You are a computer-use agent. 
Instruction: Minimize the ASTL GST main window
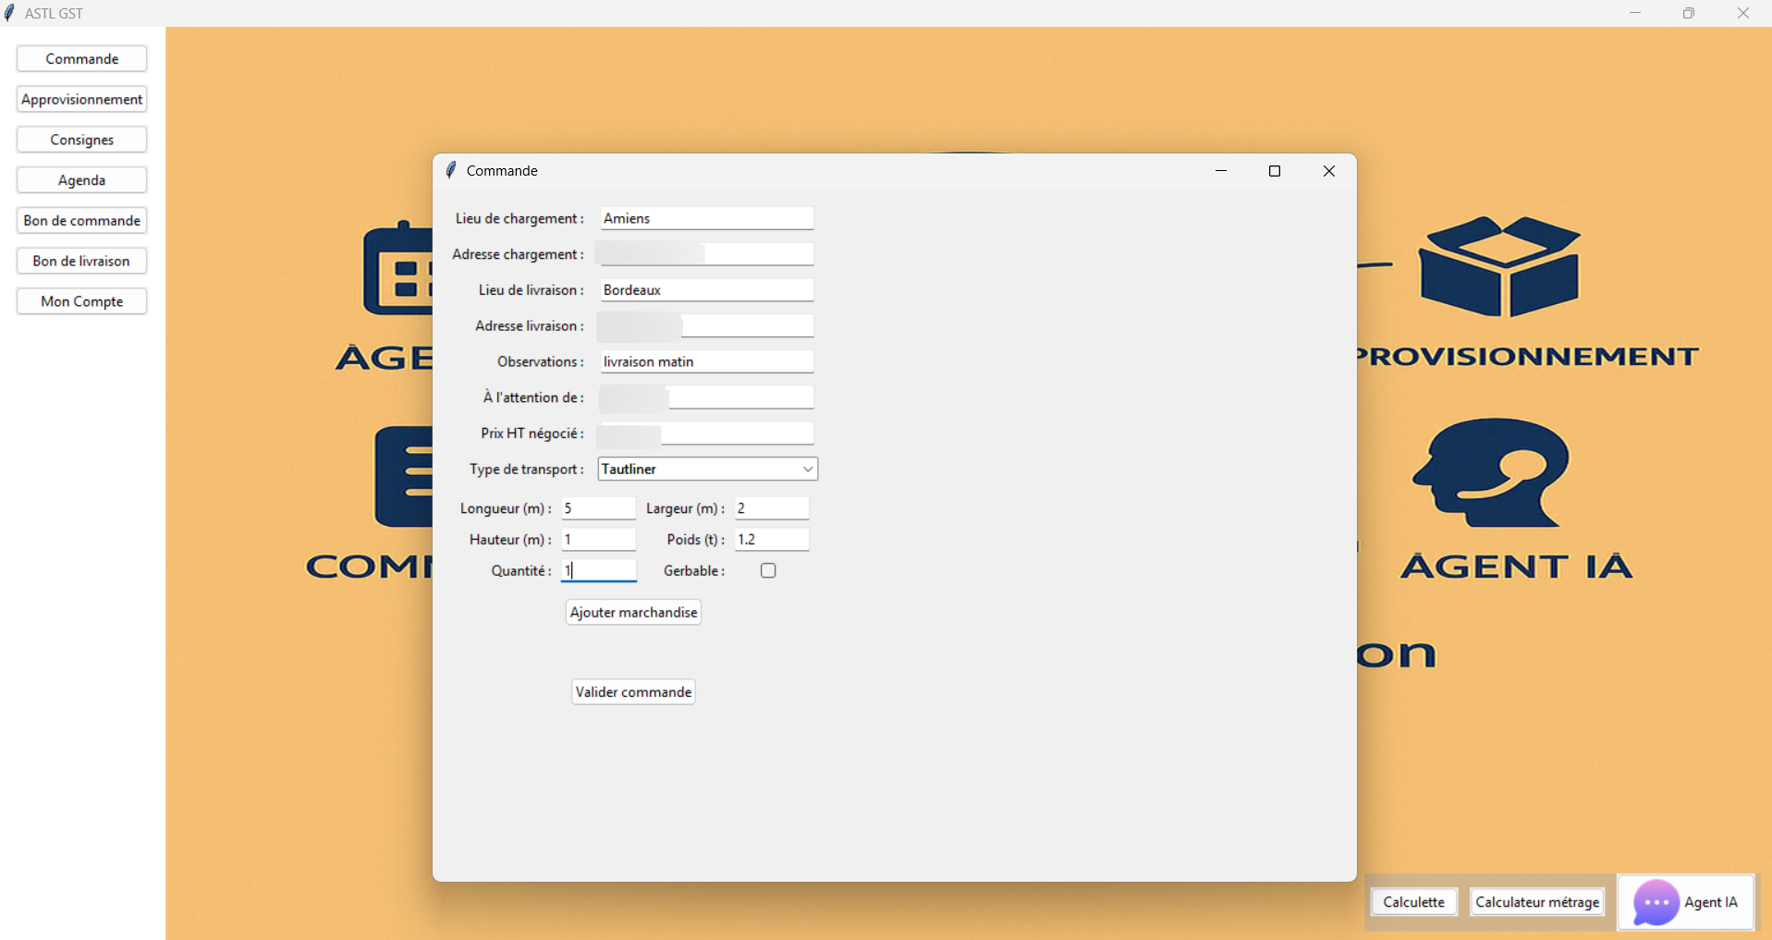(1635, 13)
